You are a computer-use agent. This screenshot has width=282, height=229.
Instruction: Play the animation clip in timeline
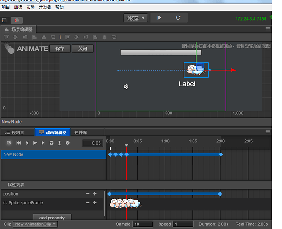(x=35, y=143)
